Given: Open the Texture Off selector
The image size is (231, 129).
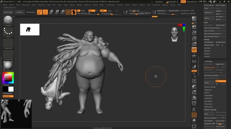Looking at the screenshot, I should pyautogui.click(x=8, y=55).
